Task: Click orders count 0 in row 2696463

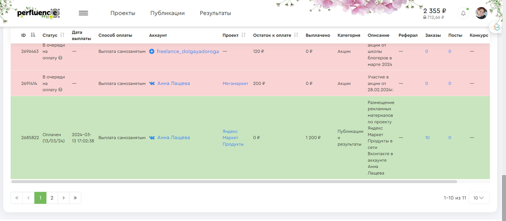Action: (x=426, y=51)
